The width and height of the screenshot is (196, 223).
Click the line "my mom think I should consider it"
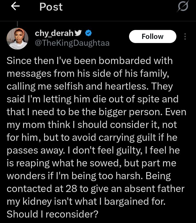click(92, 124)
